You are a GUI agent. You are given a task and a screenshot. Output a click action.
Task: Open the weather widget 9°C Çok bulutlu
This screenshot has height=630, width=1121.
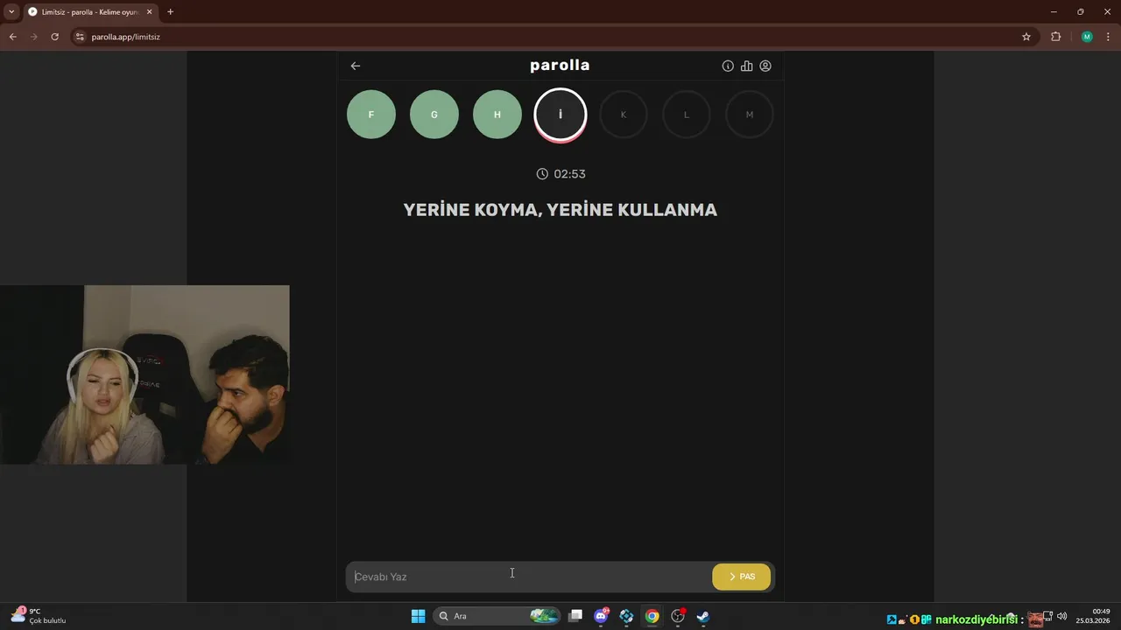coord(39,616)
